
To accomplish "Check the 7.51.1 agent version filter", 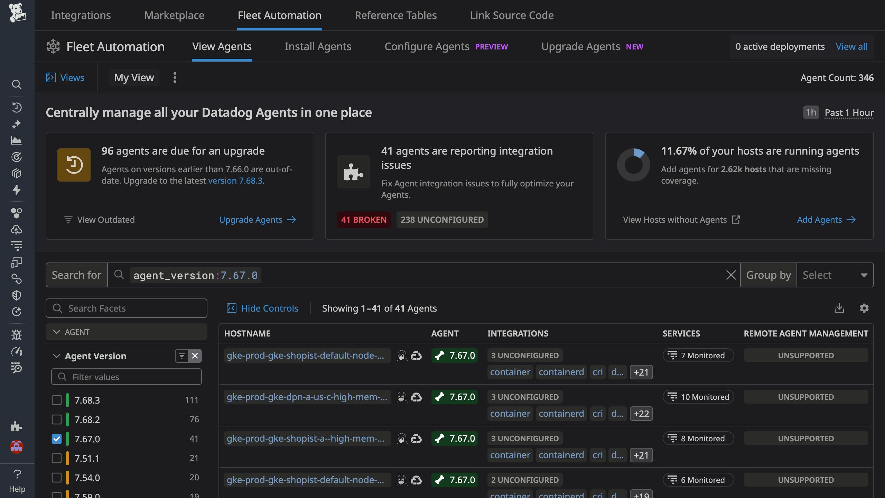I will pyautogui.click(x=57, y=458).
